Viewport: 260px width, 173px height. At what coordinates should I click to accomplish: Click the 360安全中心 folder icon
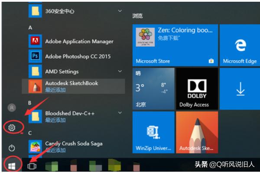click(35, 11)
